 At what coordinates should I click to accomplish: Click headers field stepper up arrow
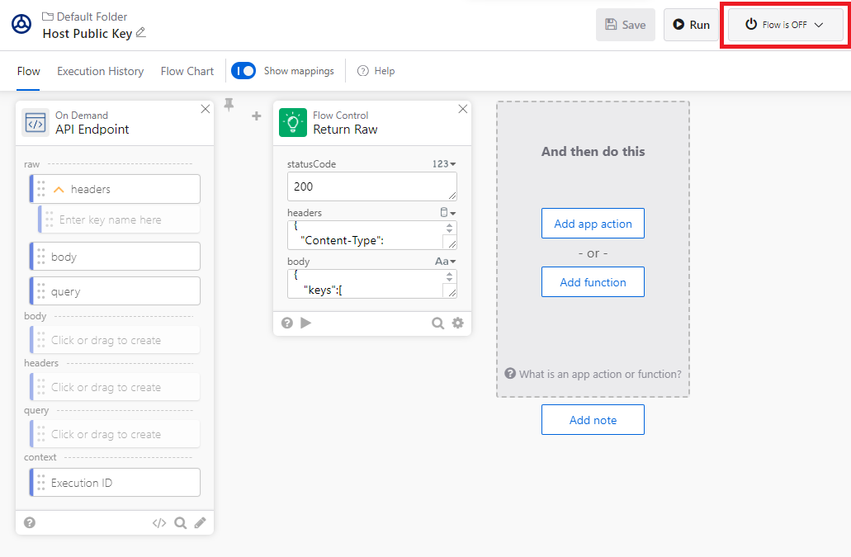pyautogui.click(x=449, y=225)
